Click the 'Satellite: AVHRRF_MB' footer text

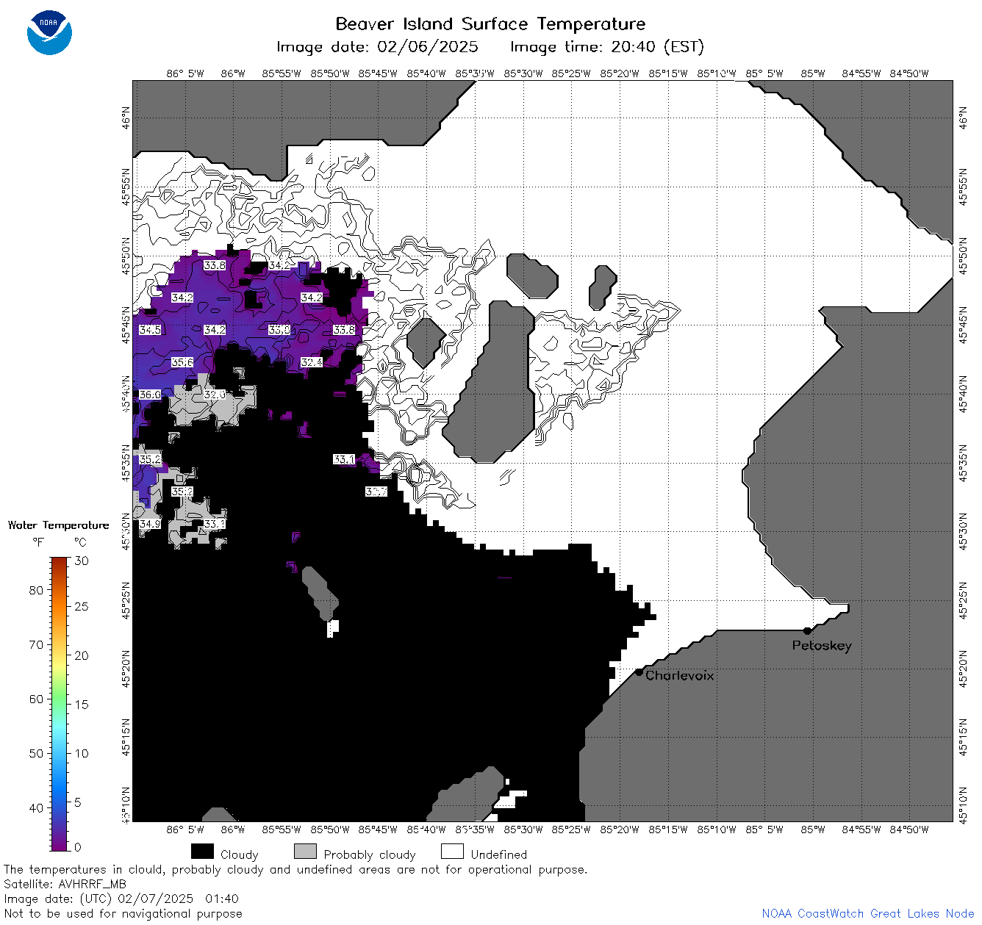(65, 885)
